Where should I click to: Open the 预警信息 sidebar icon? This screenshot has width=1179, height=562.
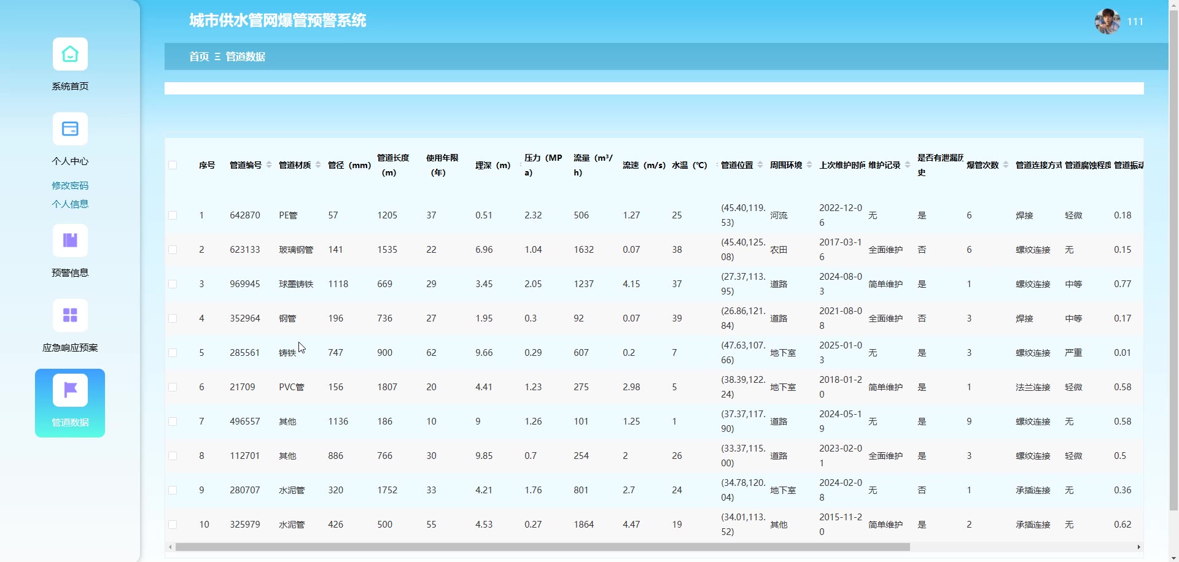point(70,241)
